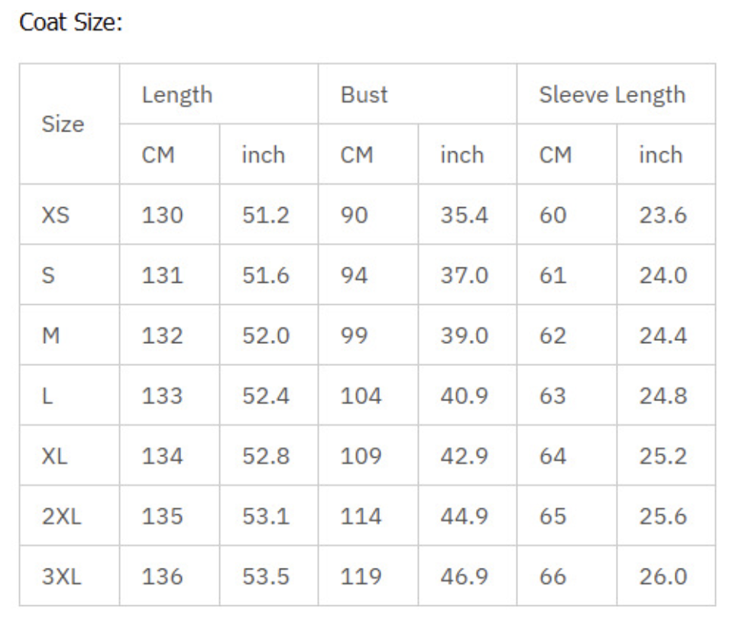Select the M size row label
Screen dimensions: 732x619
click(50, 335)
